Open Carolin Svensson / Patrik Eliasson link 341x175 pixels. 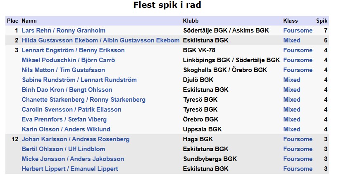tap(71, 110)
